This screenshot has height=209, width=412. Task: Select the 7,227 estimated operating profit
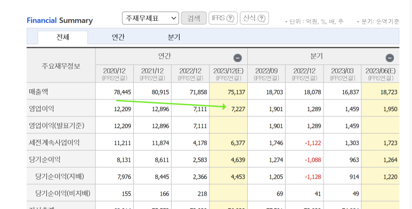point(238,109)
